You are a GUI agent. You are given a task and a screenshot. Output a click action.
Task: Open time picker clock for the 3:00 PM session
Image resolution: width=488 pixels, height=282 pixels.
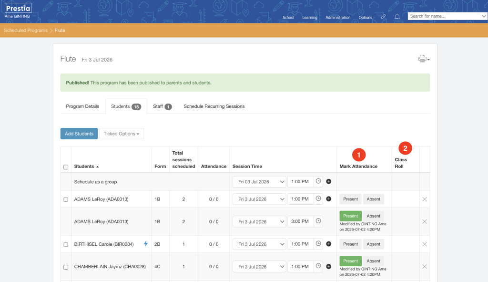click(318, 221)
